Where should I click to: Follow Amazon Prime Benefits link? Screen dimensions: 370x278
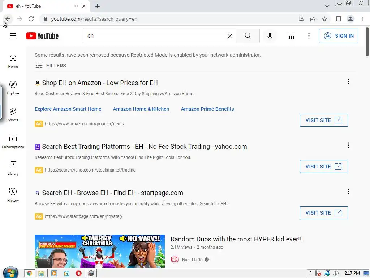[207, 109]
